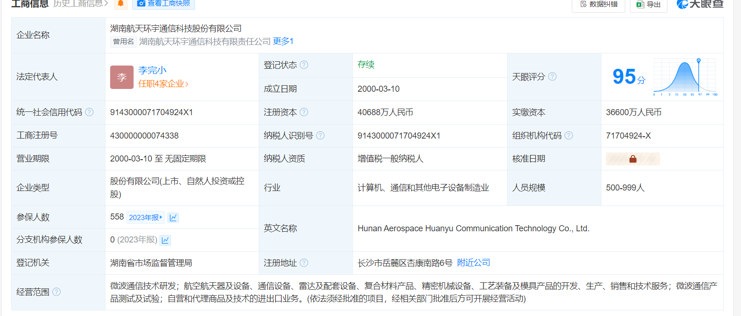Click the 天眼查 logo
The image size is (741, 316).
tap(700, 4)
